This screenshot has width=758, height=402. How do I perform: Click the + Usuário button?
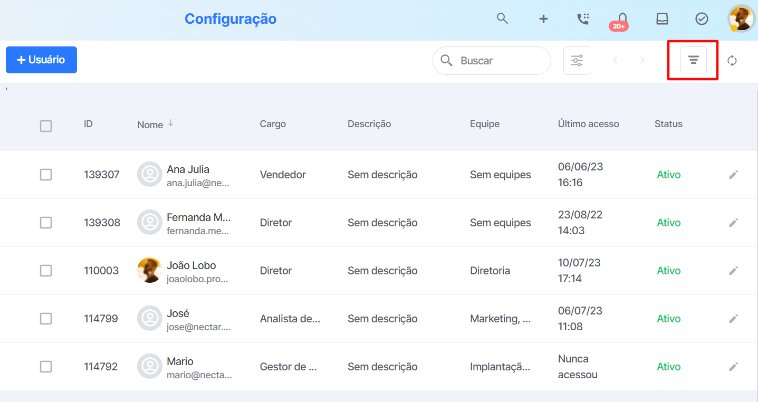pos(41,60)
